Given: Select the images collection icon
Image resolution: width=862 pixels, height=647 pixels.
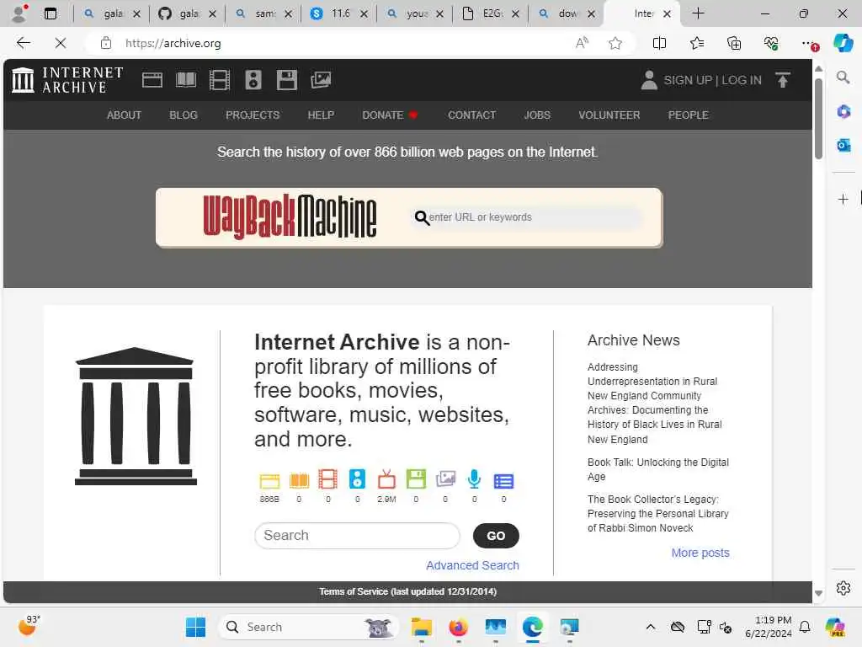Looking at the screenshot, I should (x=445, y=479).
